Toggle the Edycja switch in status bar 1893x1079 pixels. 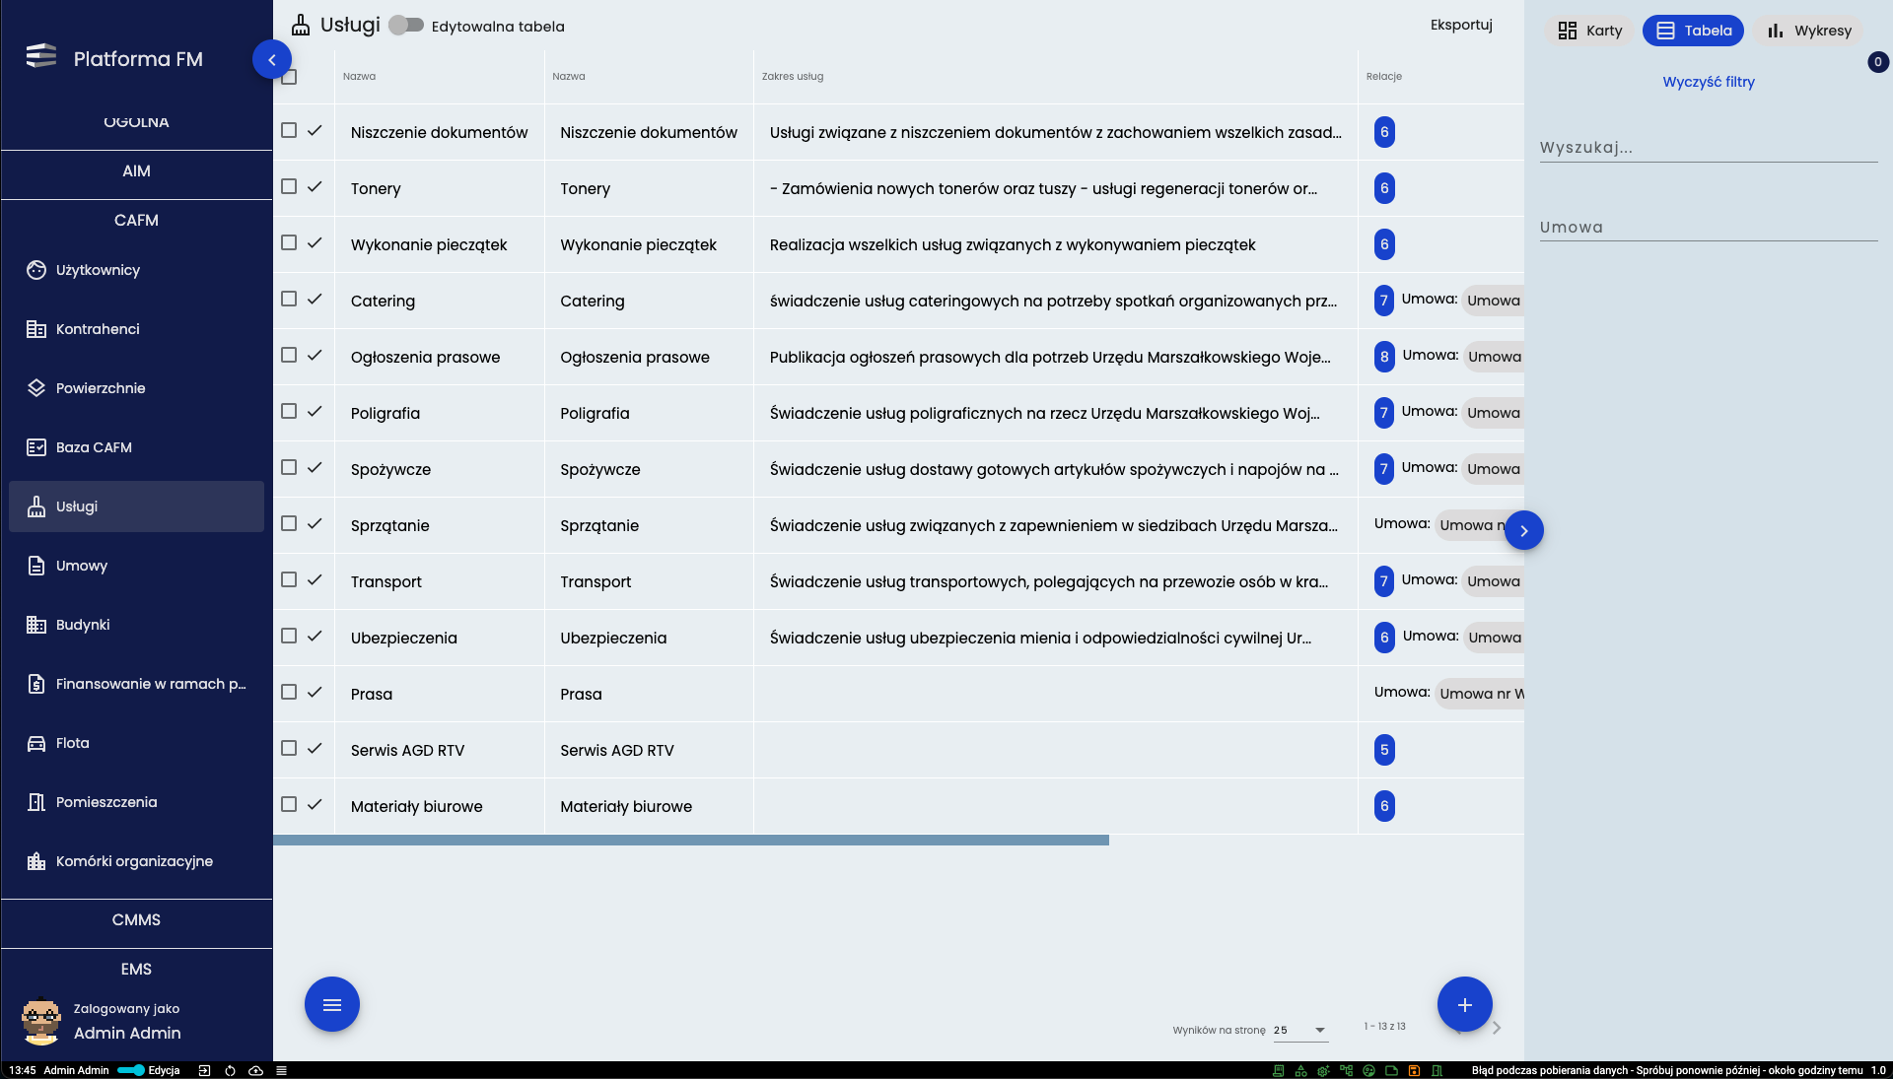pos(131,1070)
